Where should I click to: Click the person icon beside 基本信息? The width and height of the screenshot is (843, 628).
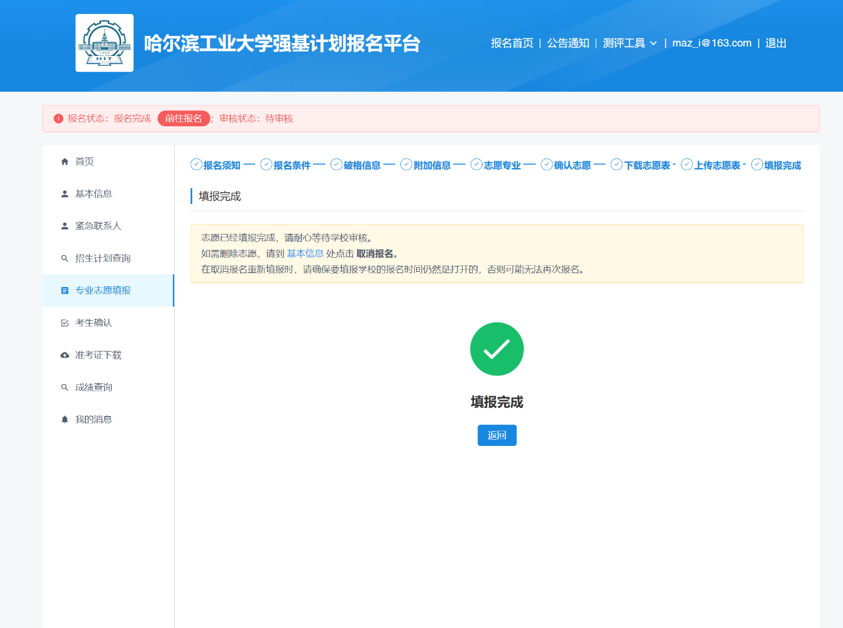point(64,194)
